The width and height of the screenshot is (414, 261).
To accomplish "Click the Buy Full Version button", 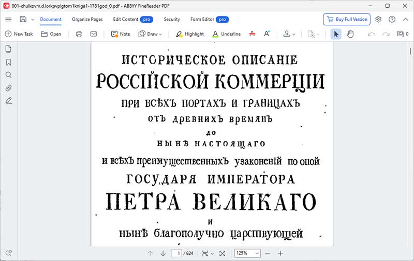I will click(347, 19).
